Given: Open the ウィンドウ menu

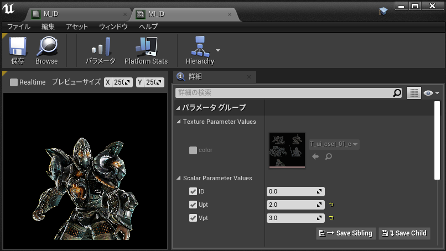Looking at the screenshot, I should [113, 27].
